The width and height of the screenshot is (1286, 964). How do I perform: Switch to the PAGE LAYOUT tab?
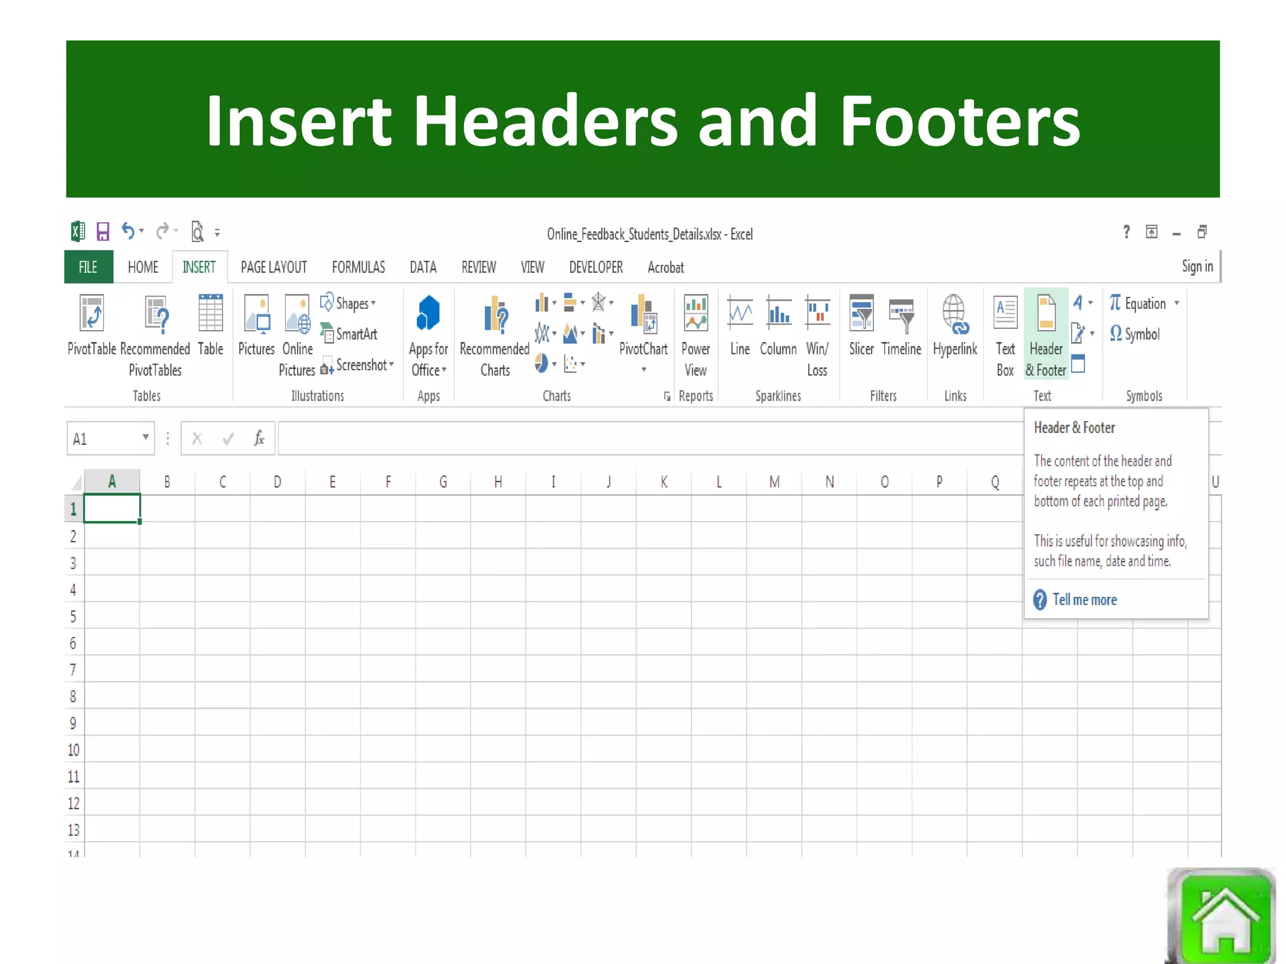pos(274,268)
